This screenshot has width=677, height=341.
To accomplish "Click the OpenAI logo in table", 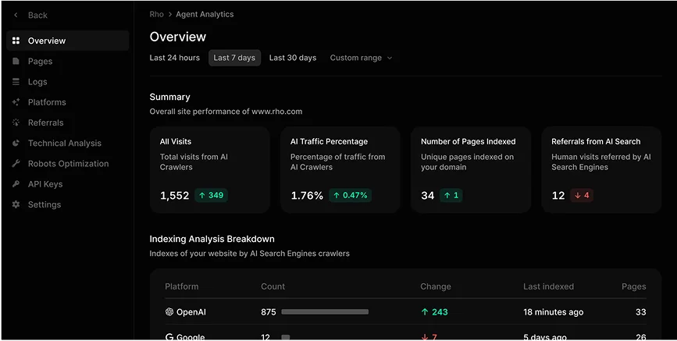I will click(x=169, y=312).
